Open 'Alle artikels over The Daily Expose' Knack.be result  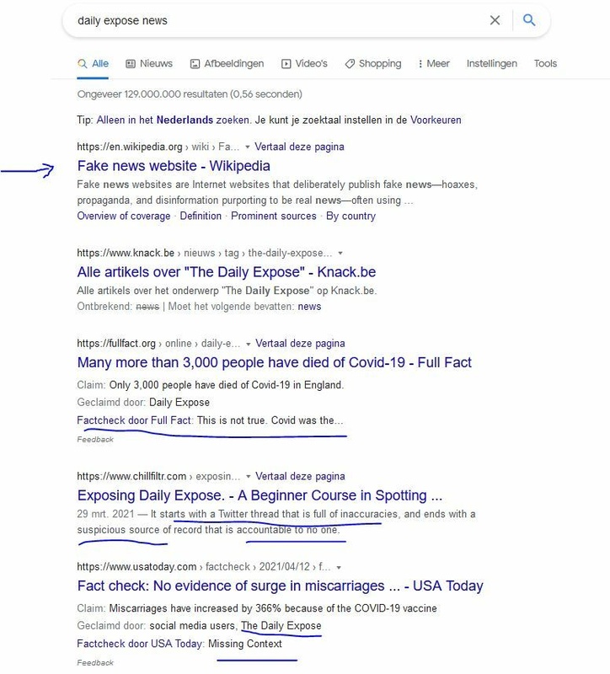[x=227, y=272]
